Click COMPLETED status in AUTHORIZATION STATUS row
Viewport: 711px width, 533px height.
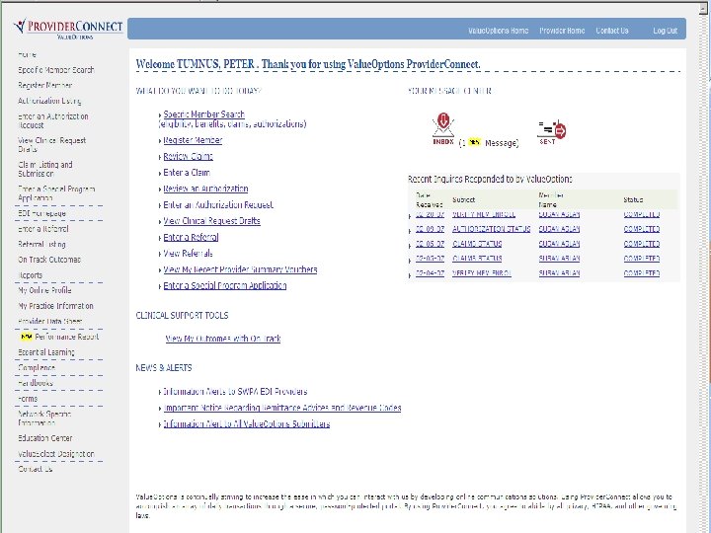tap(642, 229)
